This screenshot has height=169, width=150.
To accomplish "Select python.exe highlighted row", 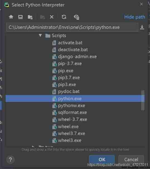I will click(x=75, y=98).
